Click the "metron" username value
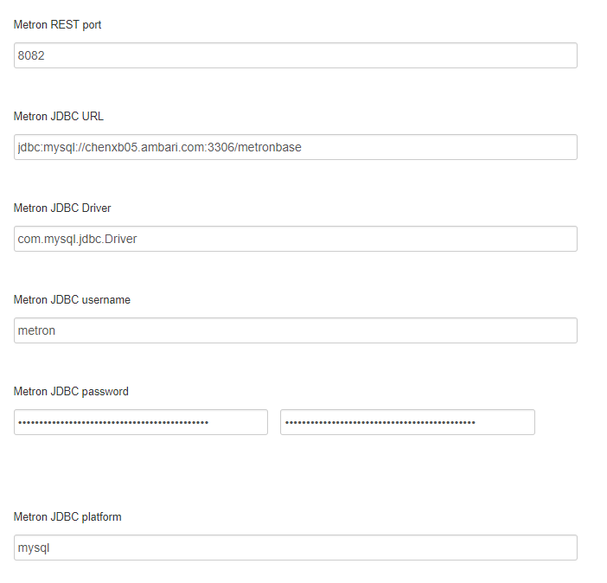607x583 pixels. 36,330
